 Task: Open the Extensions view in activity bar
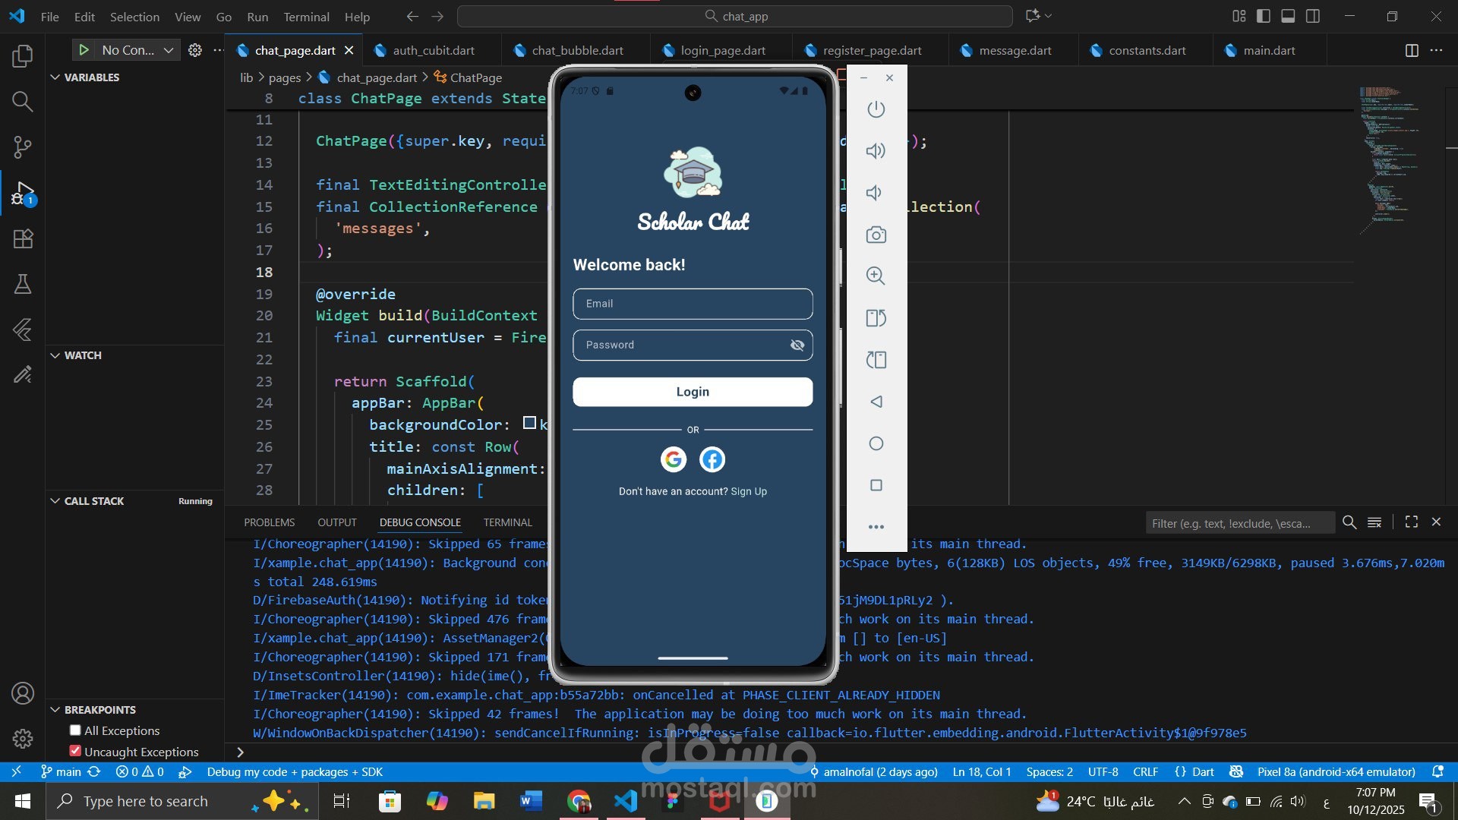(x=23, y=239)
